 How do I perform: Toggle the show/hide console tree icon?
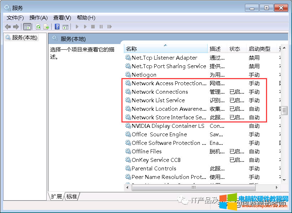27,27
